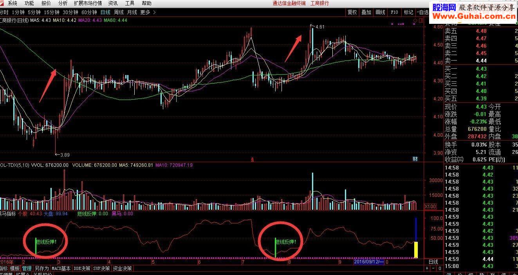Click the 工商银行 title in top bar

click(319, 3)
